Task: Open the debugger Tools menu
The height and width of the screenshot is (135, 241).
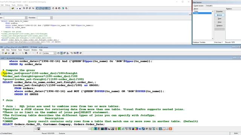Action: 14,5
